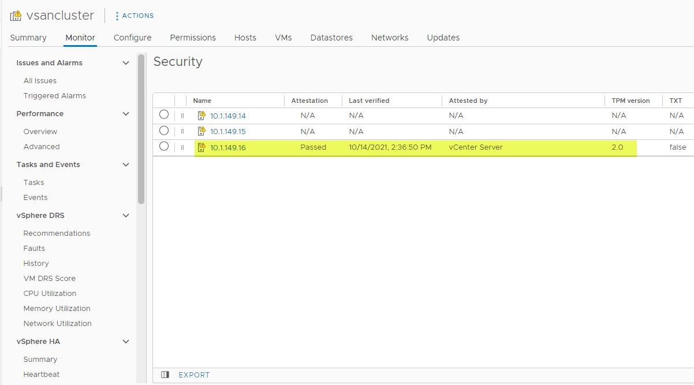Select the radio button for host 10.1.149.15
Screen dimensions: 694x385
click(164, 131)
